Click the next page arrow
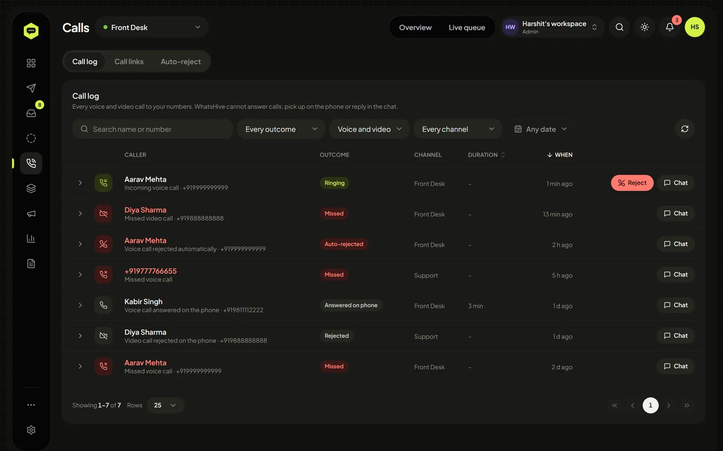Image resolution: width=723 pixels, height=451 pixels. click(x=668, y=405)
